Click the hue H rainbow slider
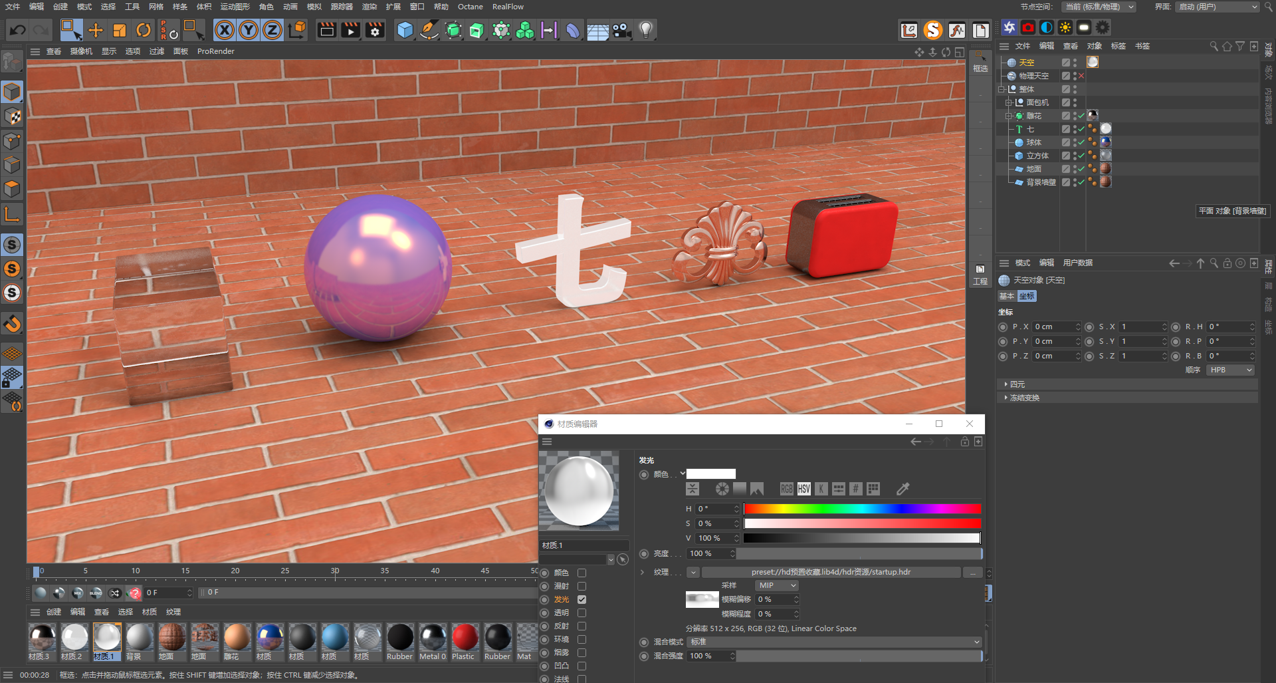 tap(862, 509)
